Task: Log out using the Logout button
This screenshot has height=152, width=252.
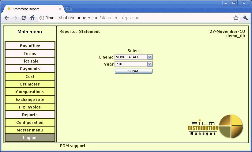Action: [30, 138]
